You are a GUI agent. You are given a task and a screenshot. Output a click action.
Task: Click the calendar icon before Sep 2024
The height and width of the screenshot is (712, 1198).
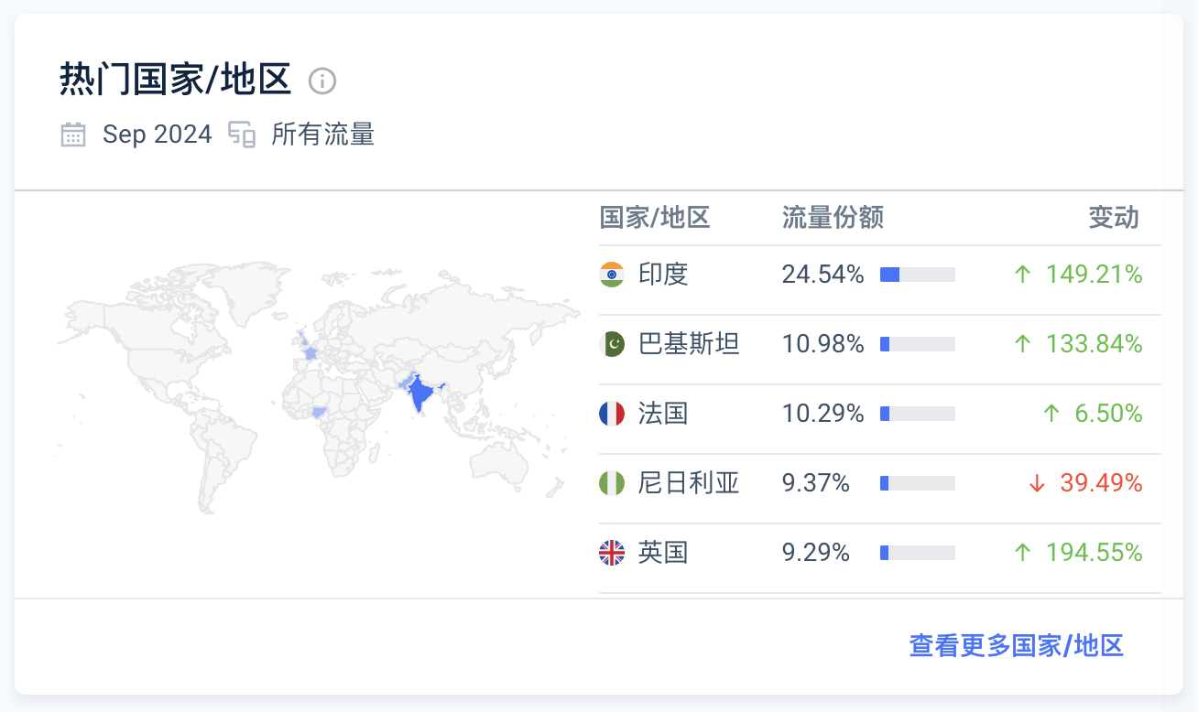point(73,135)
